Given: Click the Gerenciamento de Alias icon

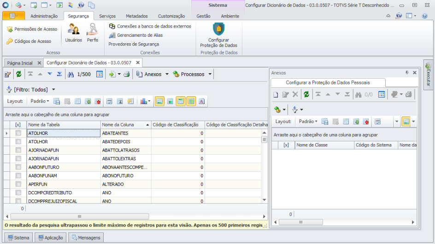Looking at the screenshot, I should [x=112, y=35].
